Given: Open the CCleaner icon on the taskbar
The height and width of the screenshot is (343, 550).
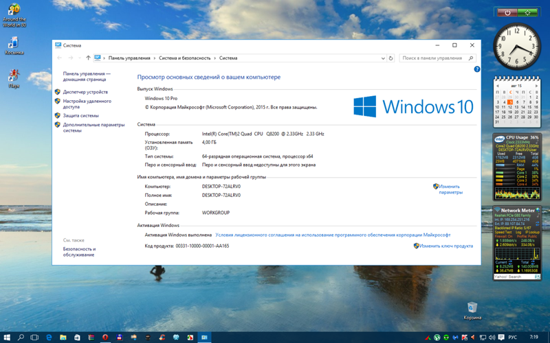Looking at the screenshot, I should point(162,338).
